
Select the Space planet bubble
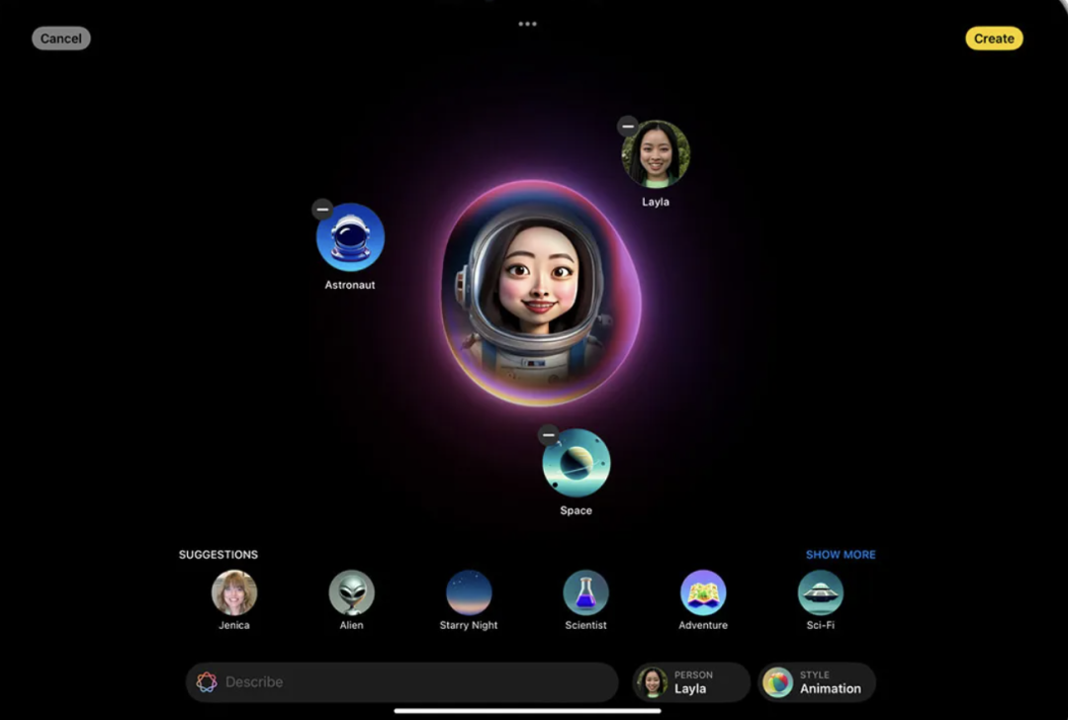point(577,463)
